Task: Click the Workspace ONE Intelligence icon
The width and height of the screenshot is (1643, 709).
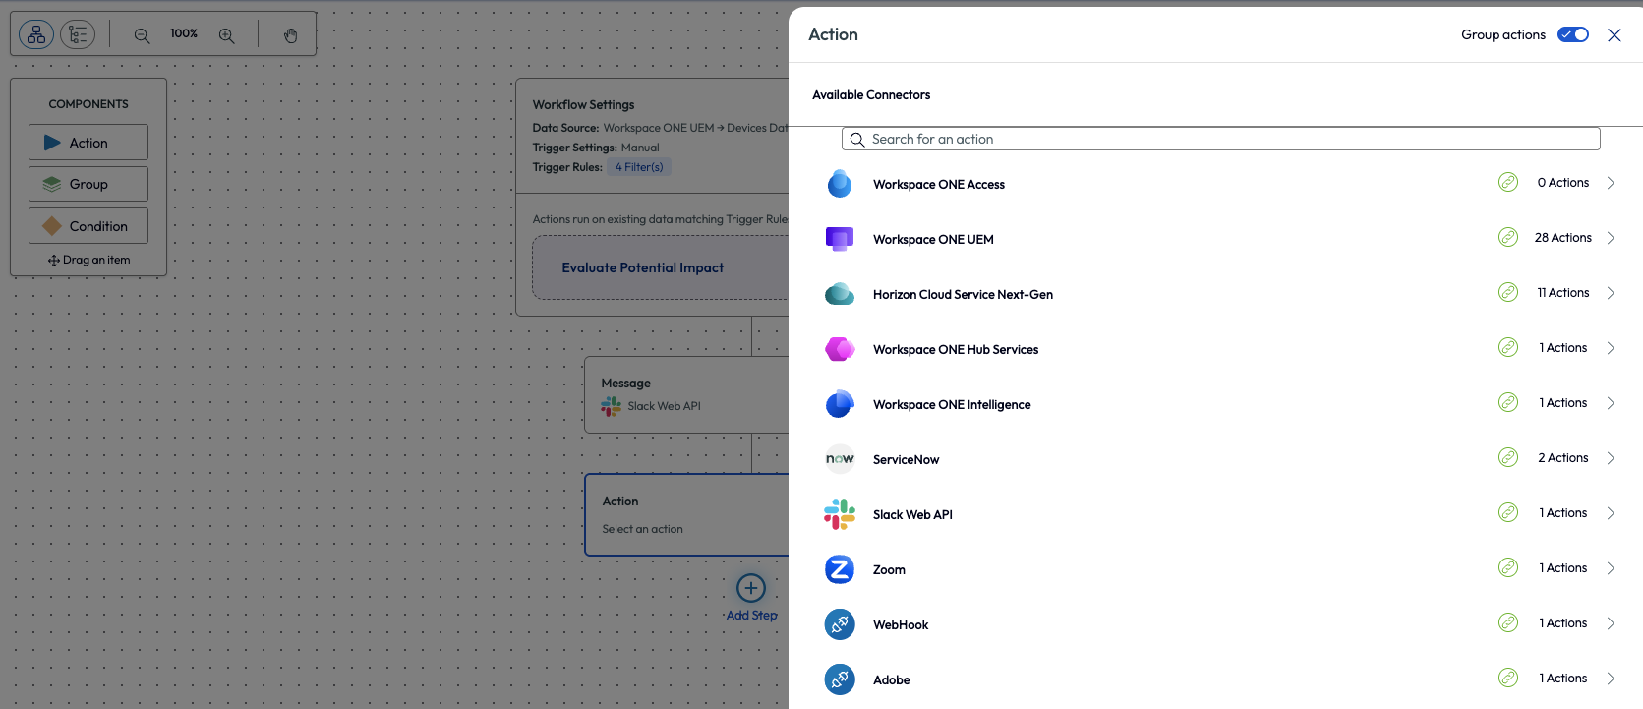Action: [x=840, y=404]
